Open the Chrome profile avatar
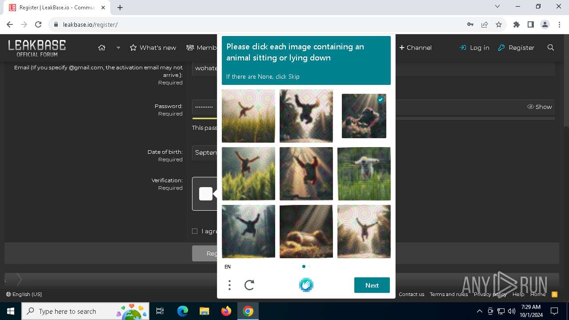This screenshot has width=569, height=320. [x=545, y=24]
